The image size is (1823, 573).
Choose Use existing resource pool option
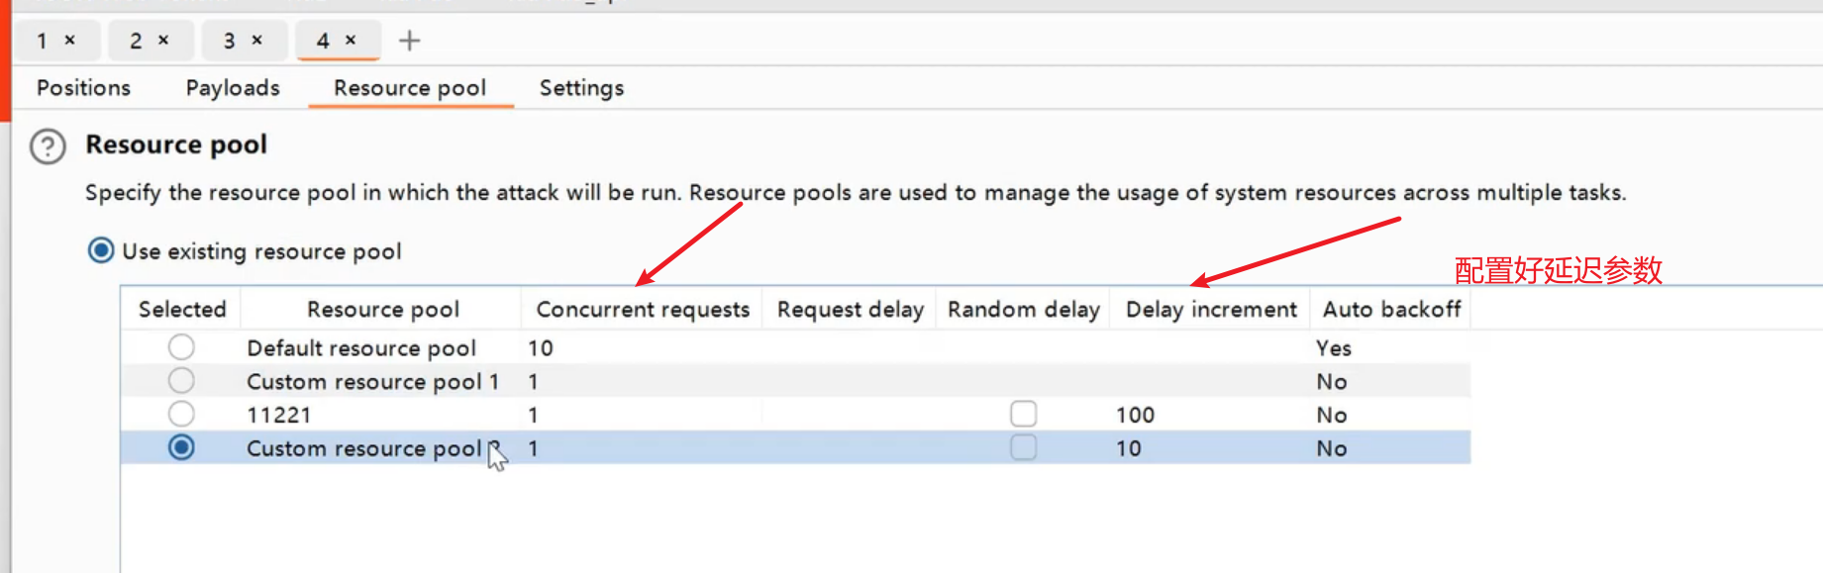click(x=101, y=251)
